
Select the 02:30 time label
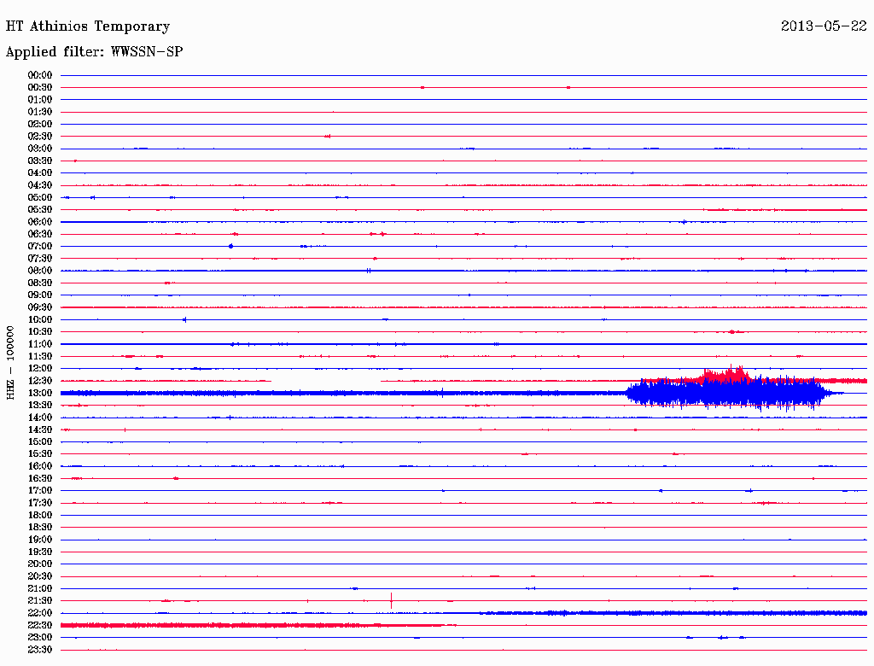coord(40,136)
